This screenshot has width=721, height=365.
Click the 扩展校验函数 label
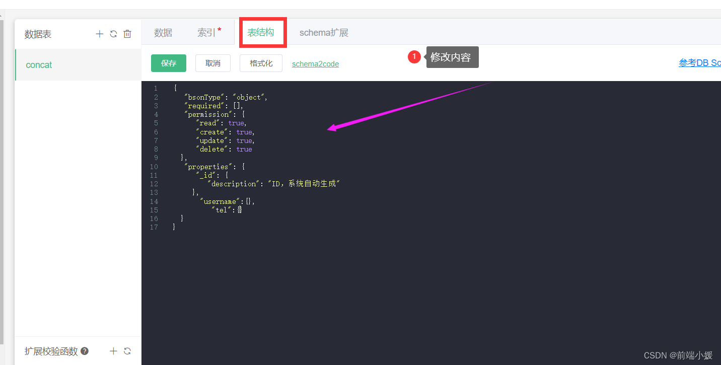pyautogui.click(x=51, y=351)
